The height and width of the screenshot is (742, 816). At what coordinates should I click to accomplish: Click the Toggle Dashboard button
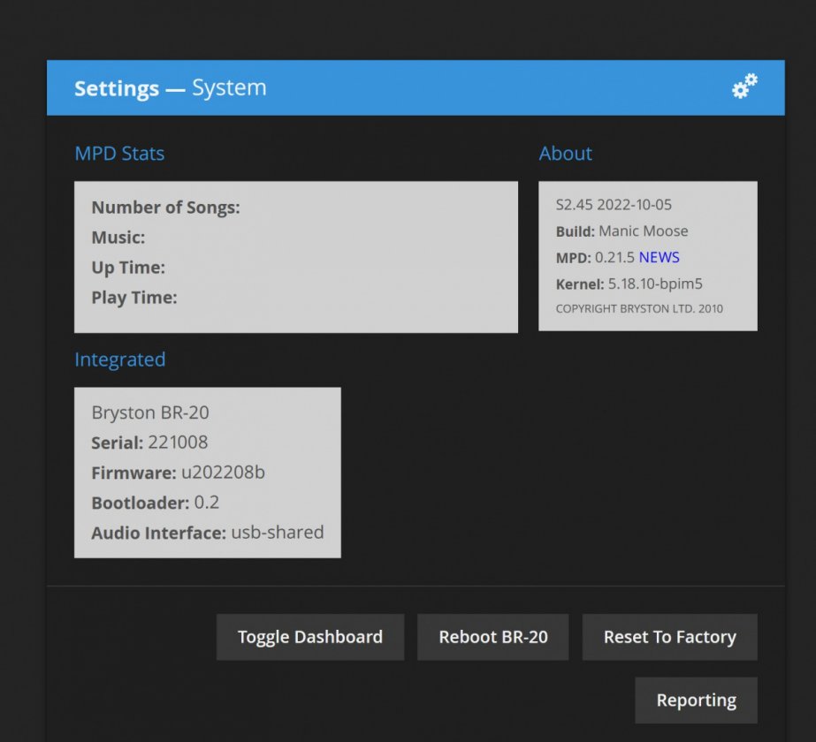[310, 637]
